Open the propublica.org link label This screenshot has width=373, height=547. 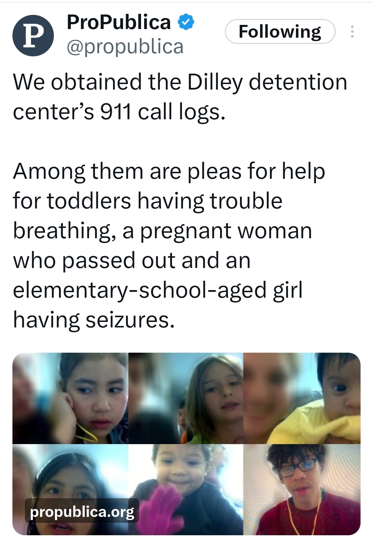(x=82, y=511)
